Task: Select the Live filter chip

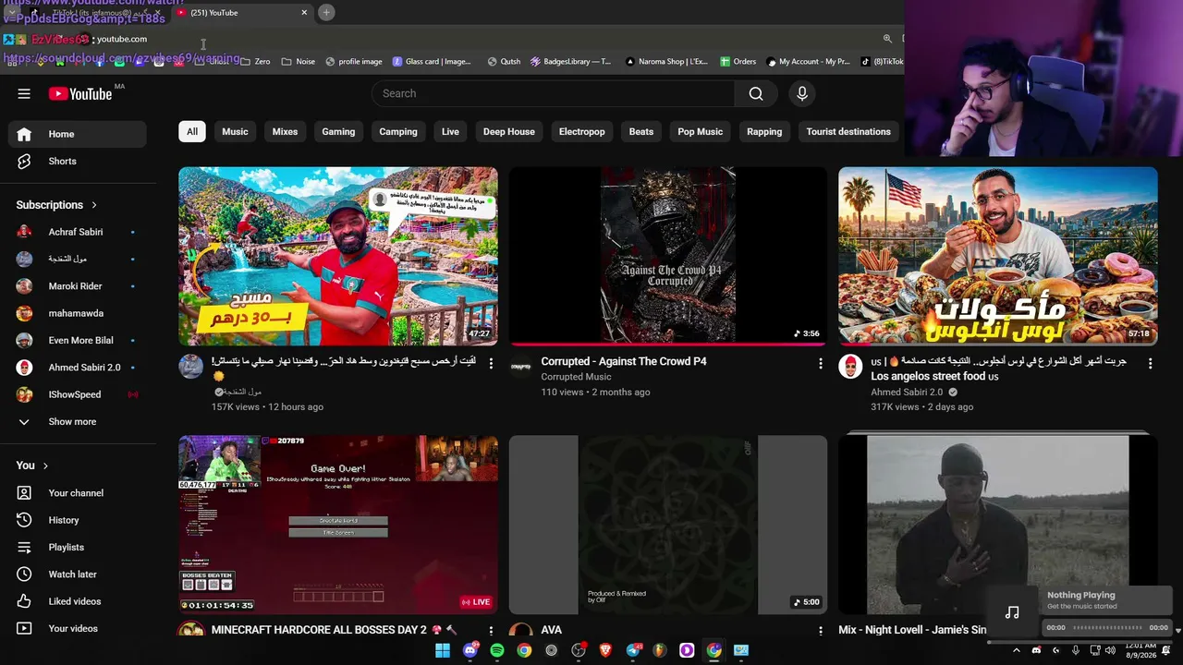Action: [450, 131]
